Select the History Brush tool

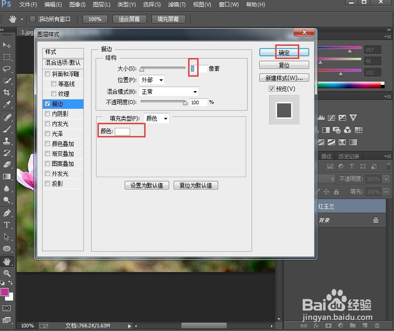(x=7, y=152)
